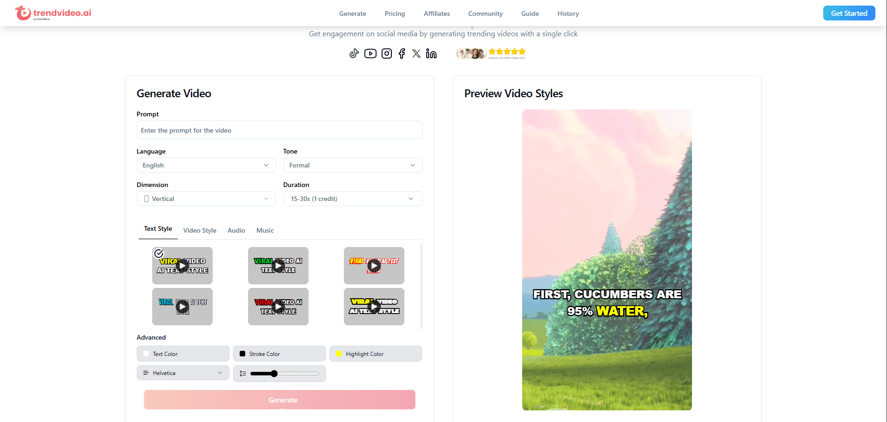The width and height of the screenshot is (887, 422).
Task: Play the green and yellow text style preview
Action: click(x=278, y=266)
